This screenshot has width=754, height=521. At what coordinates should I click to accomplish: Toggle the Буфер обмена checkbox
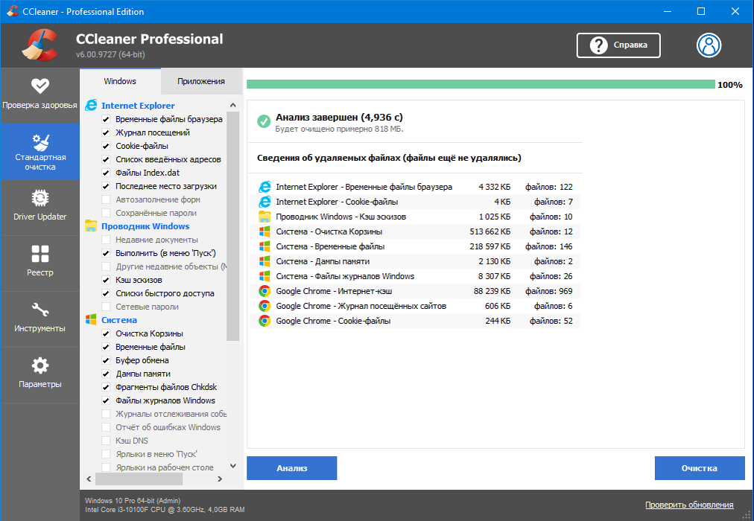pyautogui.click(x=106, y=360)
